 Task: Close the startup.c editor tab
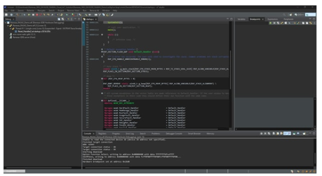tap(96, 19)
